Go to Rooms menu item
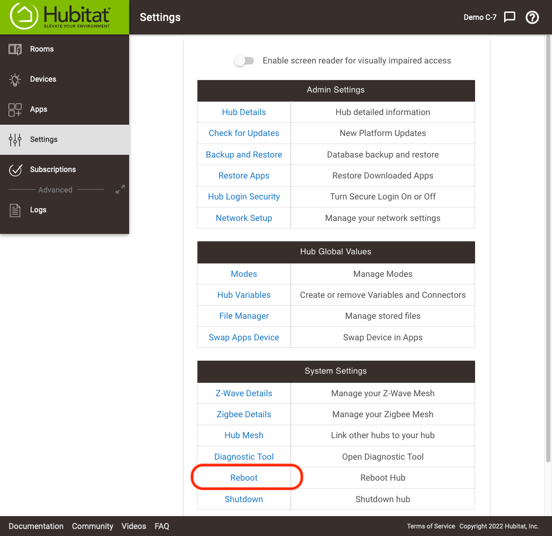The width and height of the screenshot is (552, 536). coord(65,49)
